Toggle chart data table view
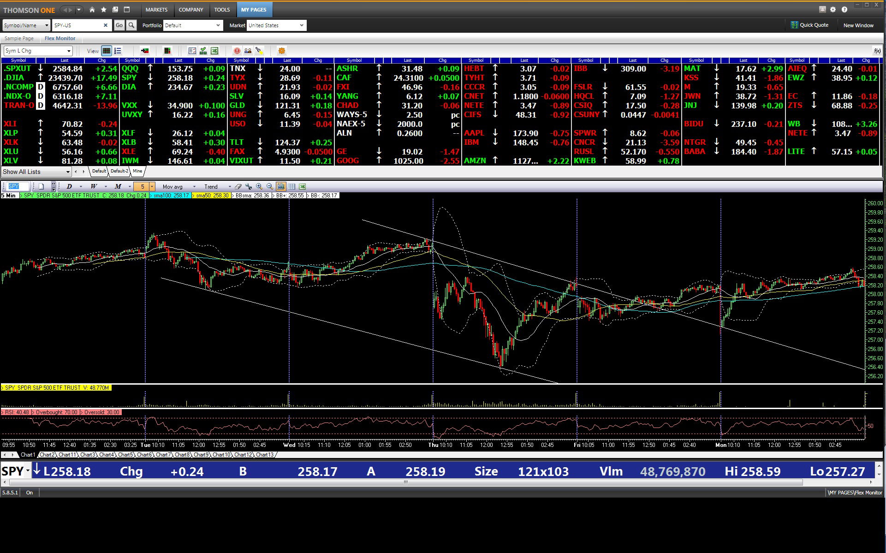 [291, 186]
